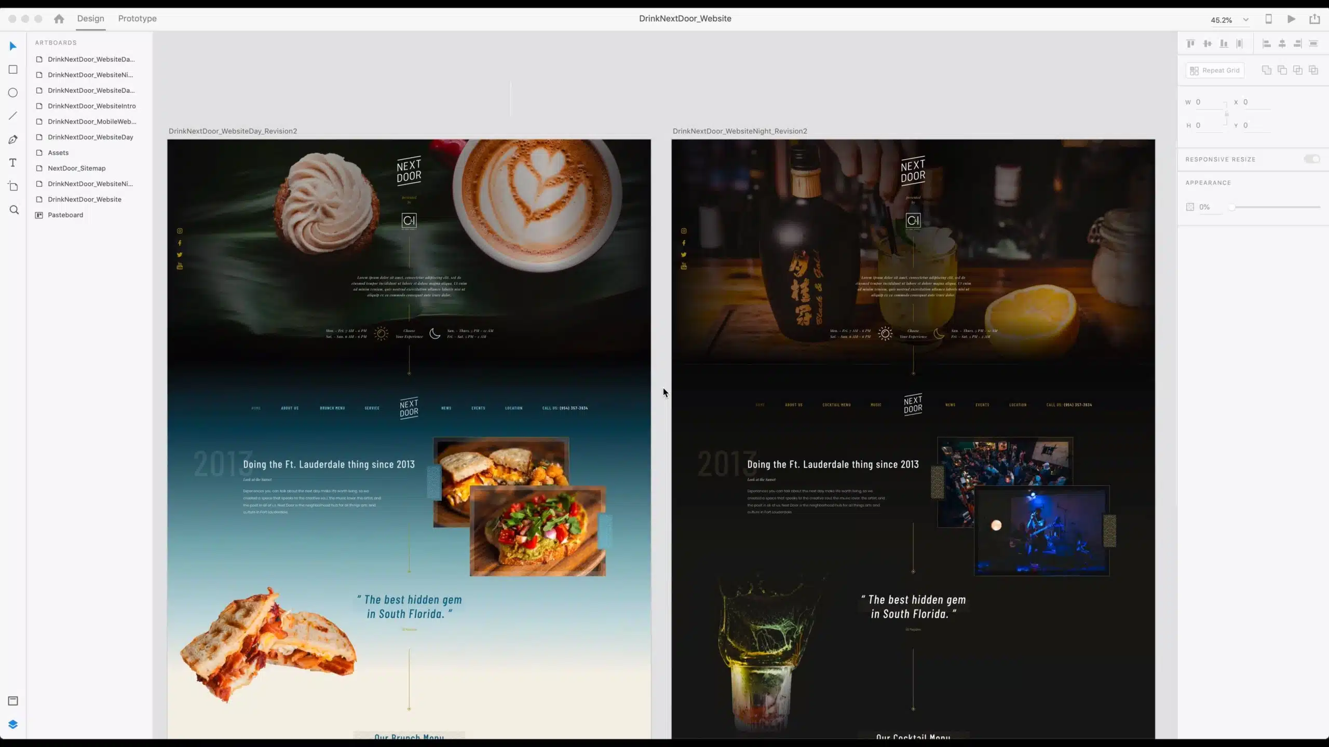Click EVENTS nav link on Night artboard
This screenshot has width=1329, height=747.
pyautogui.click(x=982, y=405)
